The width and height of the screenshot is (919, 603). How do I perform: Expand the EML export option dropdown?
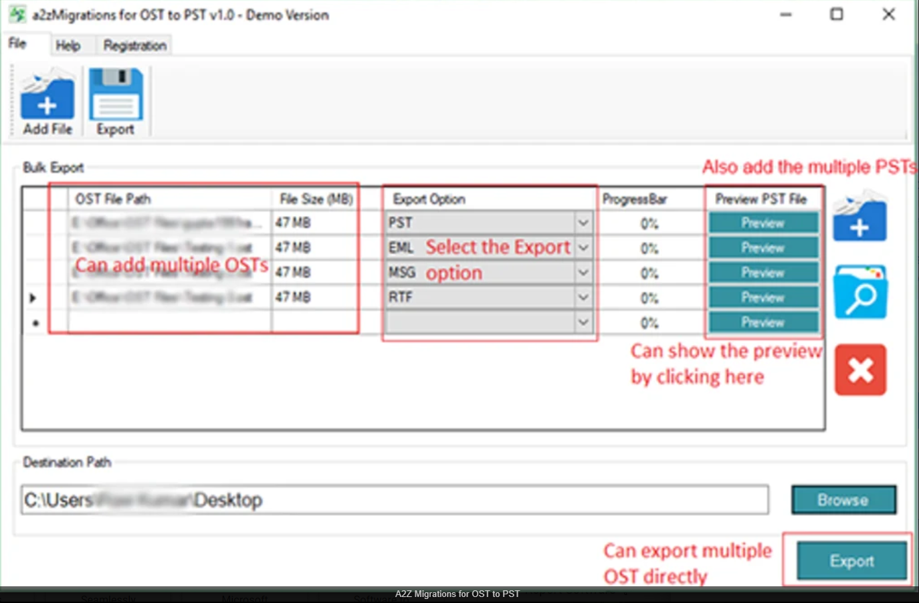click(583, 247)
